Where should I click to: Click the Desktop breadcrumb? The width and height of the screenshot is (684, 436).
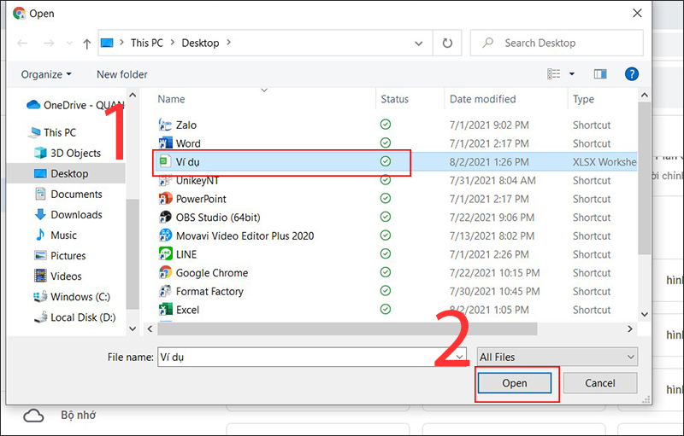(x=200, y=43)
